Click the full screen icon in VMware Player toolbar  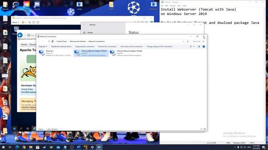(33, 22)
